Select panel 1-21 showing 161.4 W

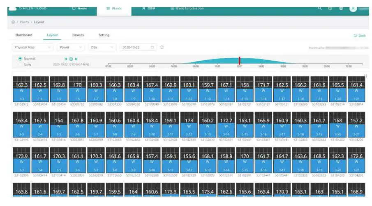click(x=356, y=89)
